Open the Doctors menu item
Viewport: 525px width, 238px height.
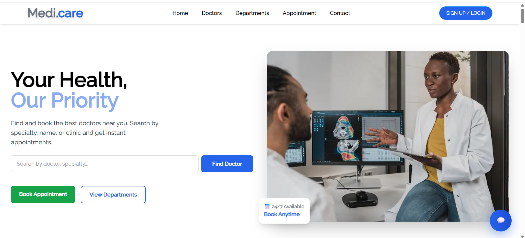[212, 13]
